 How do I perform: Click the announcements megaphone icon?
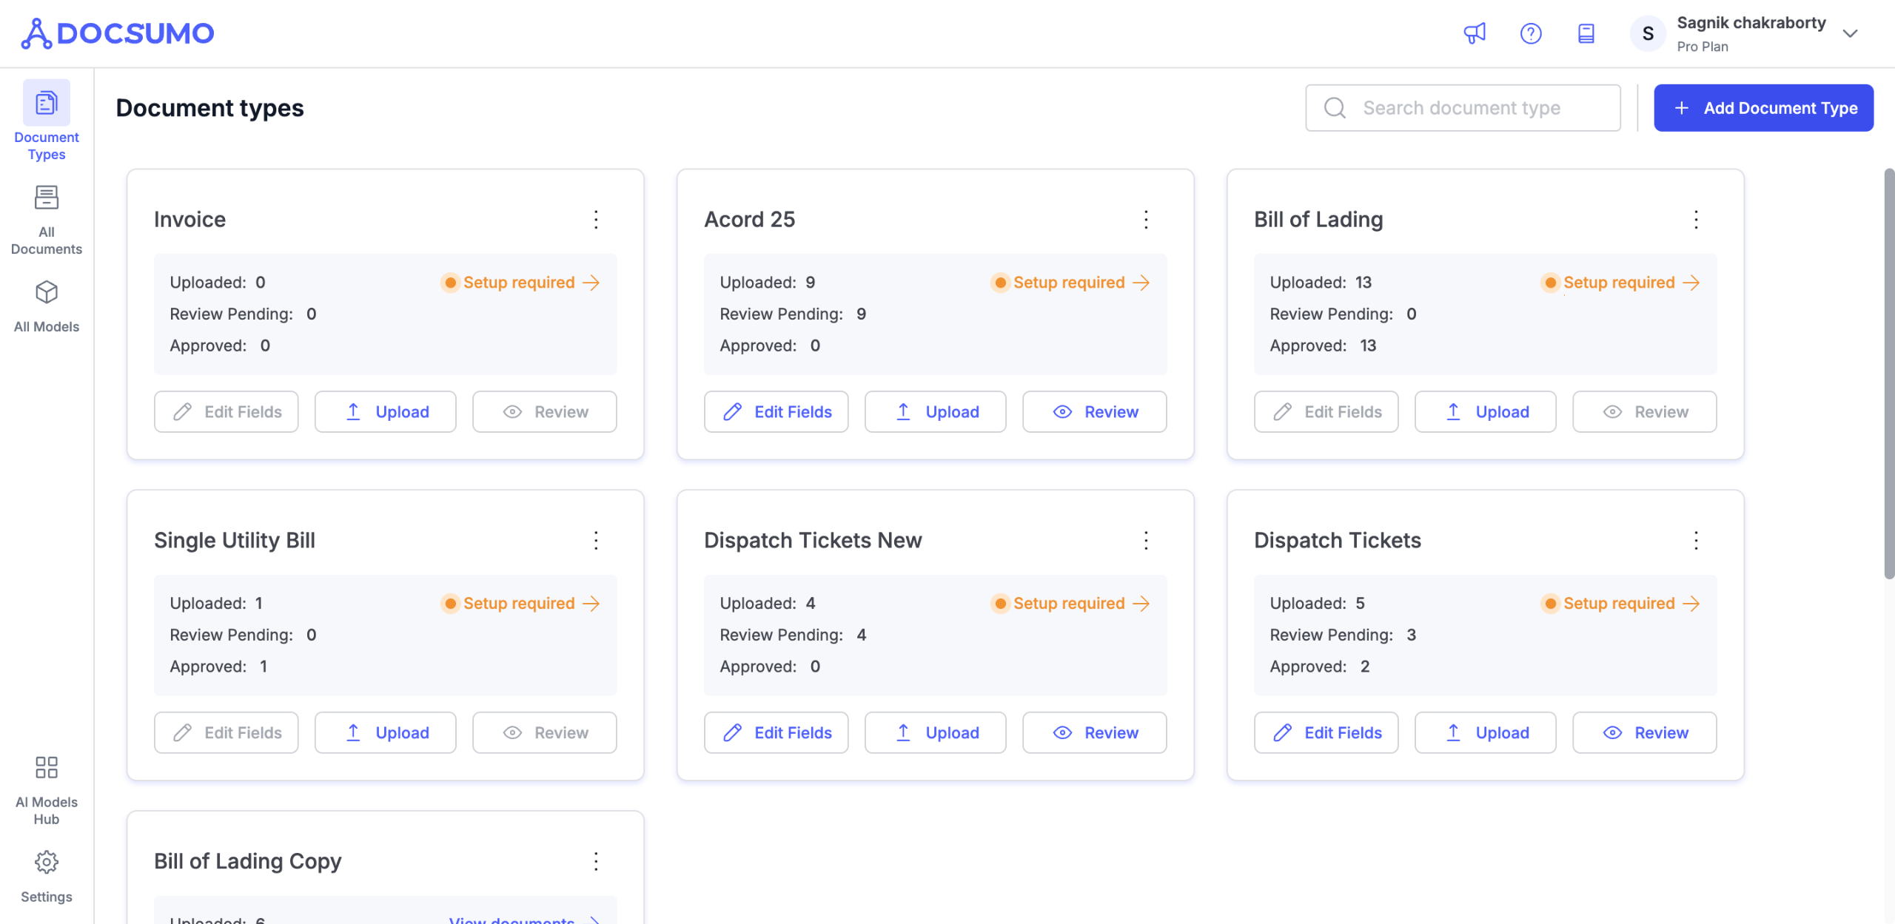pos(1475,33)
